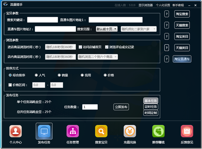Open 随机浏览二个到六个商品 dropdown
Image resolution: width=202 pixels, height=149 pixels.
tap(98, 57)
